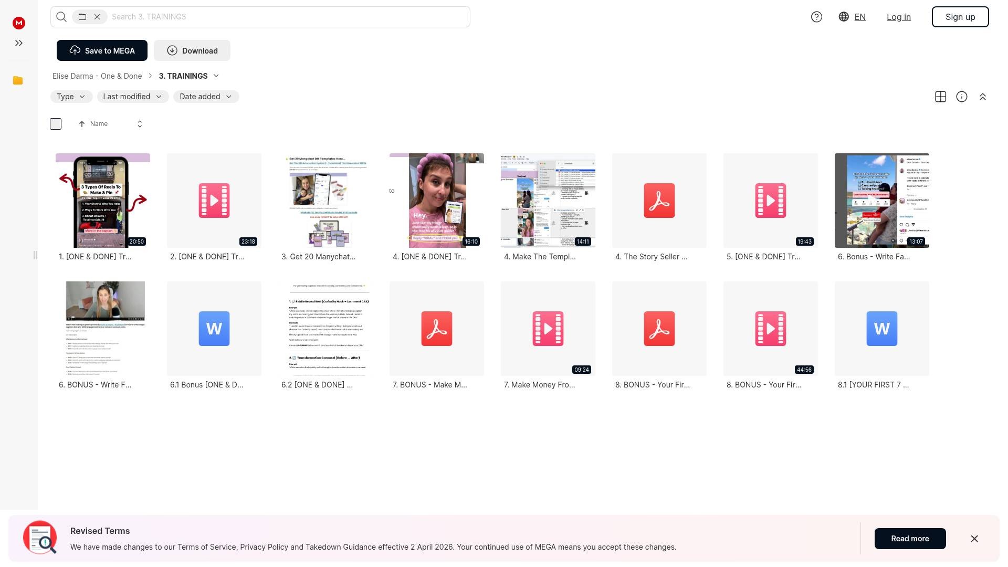Open the Date added filter dropdown
The width and height of the screenshot is (1008, 567).
tap(206, 97)
